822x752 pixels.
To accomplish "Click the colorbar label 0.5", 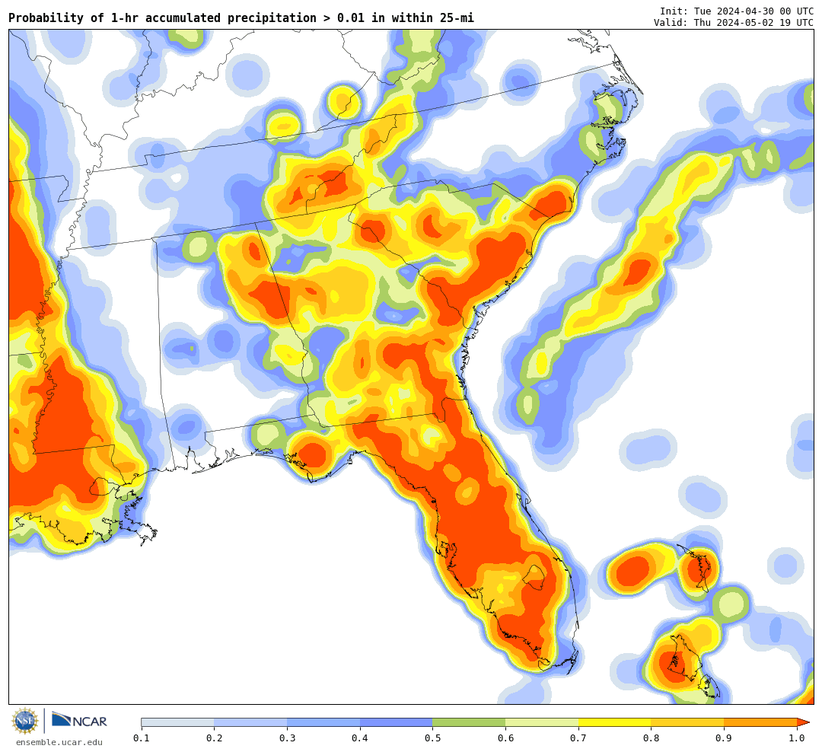I will (433, 738).
